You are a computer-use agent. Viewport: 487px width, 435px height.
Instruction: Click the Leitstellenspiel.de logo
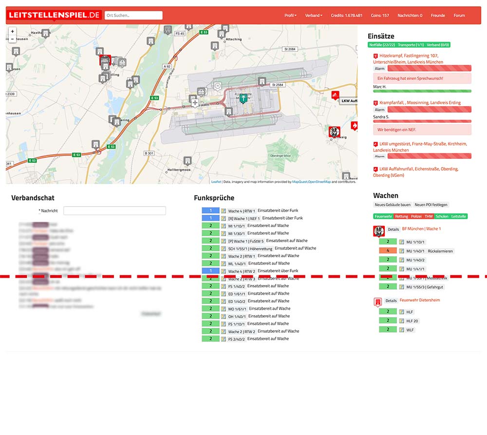coord(54,15)
